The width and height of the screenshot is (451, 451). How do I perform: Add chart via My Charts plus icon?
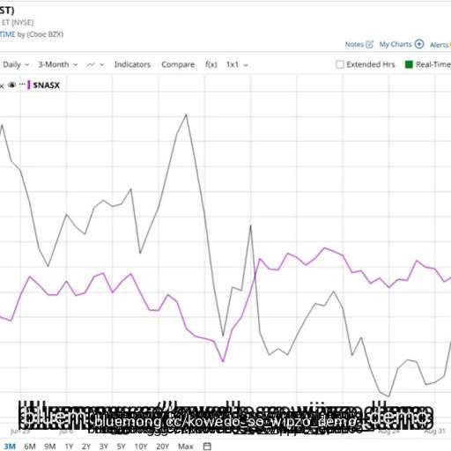[419, 44]
